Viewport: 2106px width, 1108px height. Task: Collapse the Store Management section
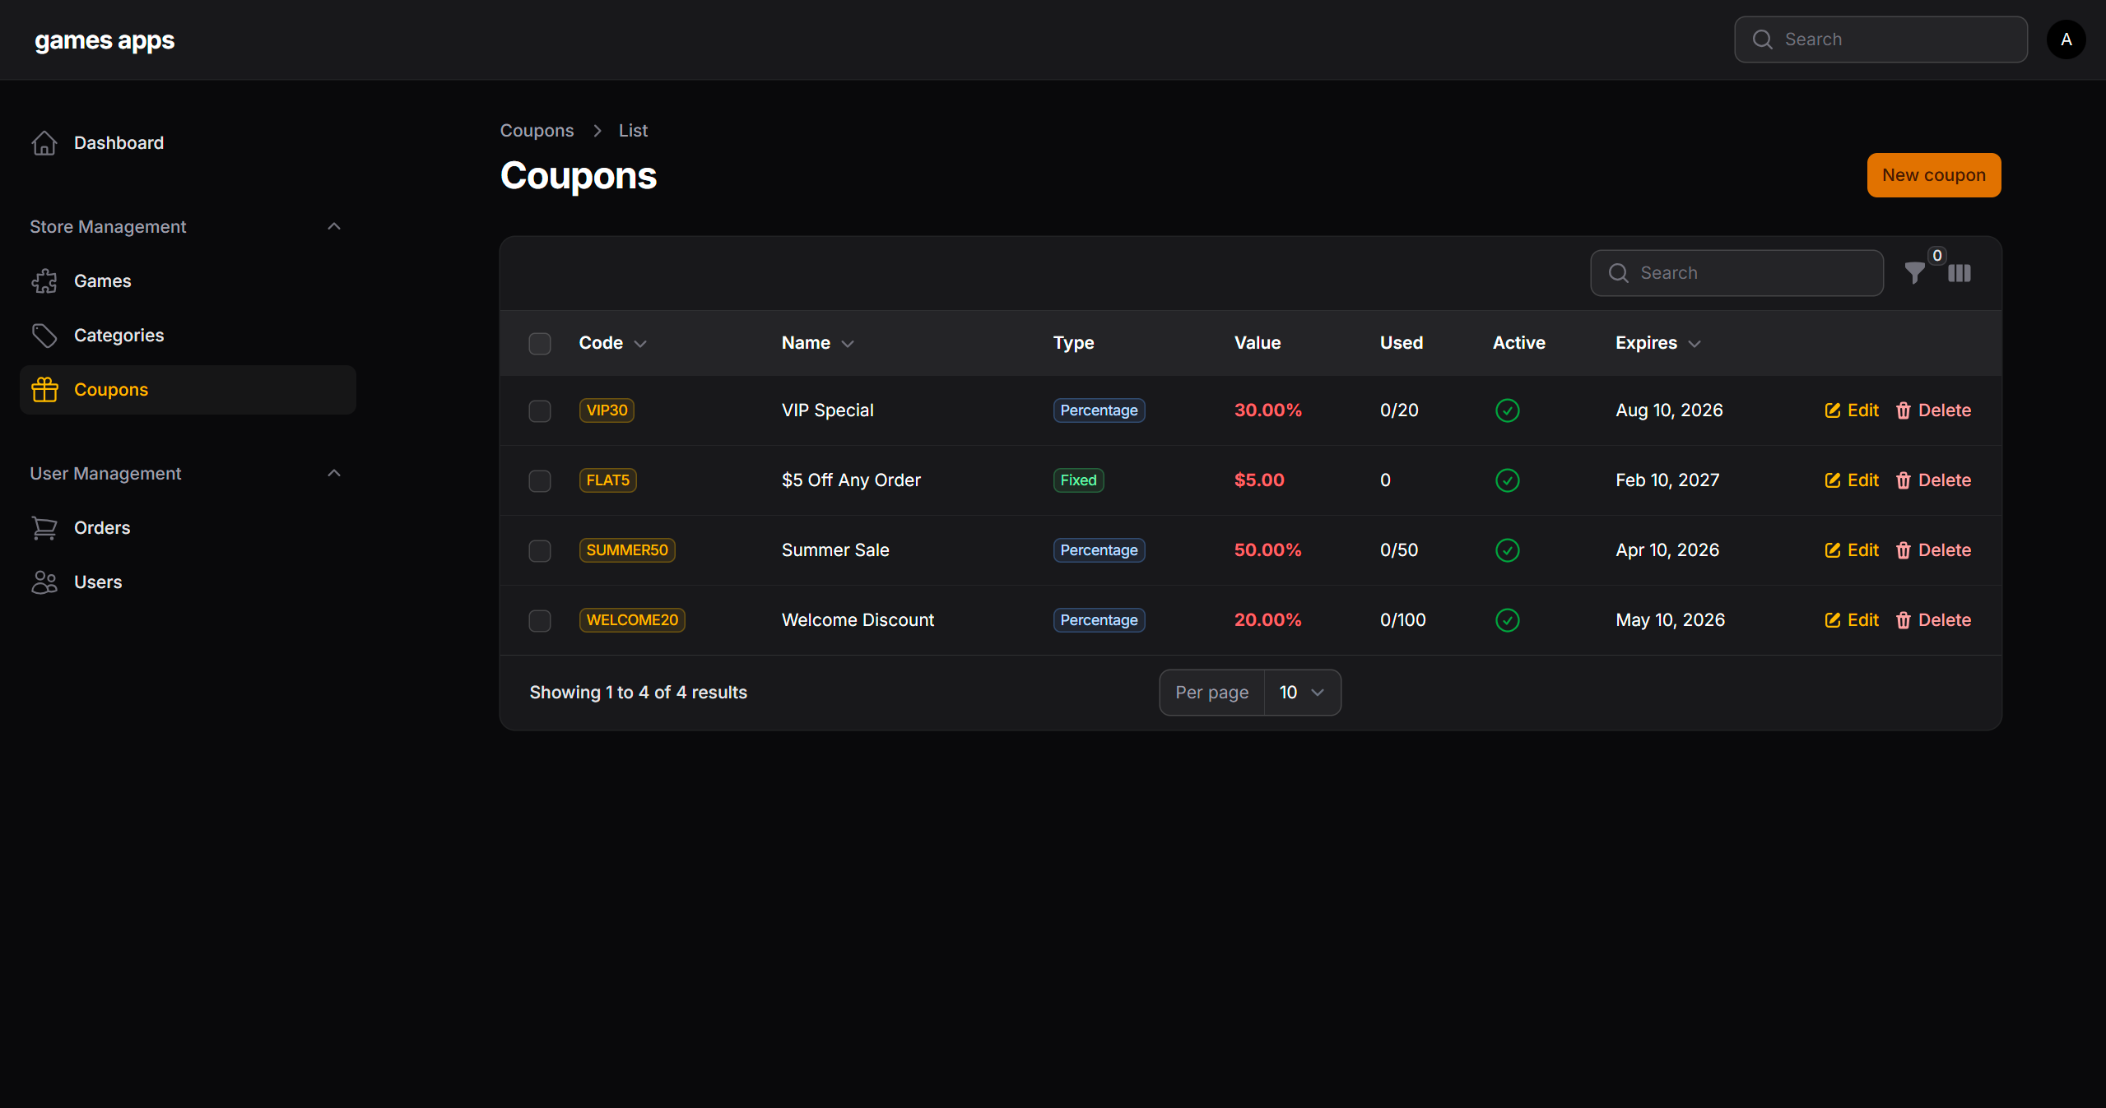tap(333, 226)
